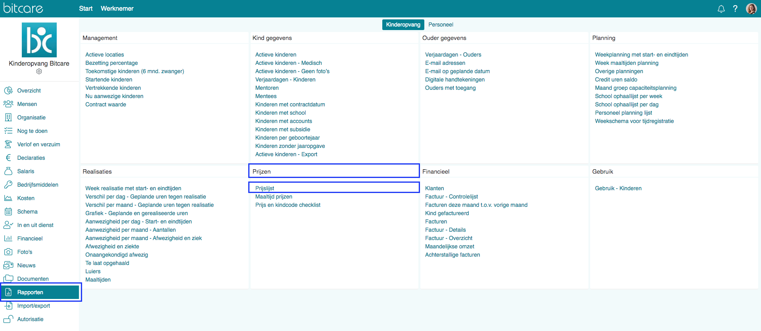Open the Contract waarde report
Image resolution: width=761 pixels, height=331 pixels.
pyautogui.click(x=106, y=104)
